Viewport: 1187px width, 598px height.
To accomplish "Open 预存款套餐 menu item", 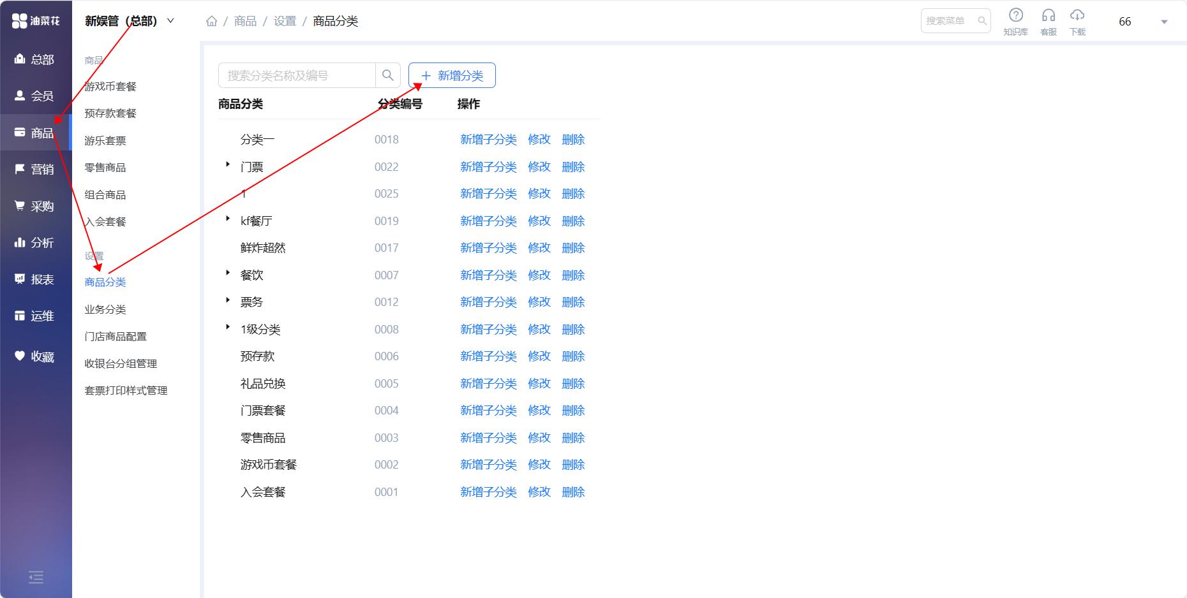I will [x=110, y=113].
